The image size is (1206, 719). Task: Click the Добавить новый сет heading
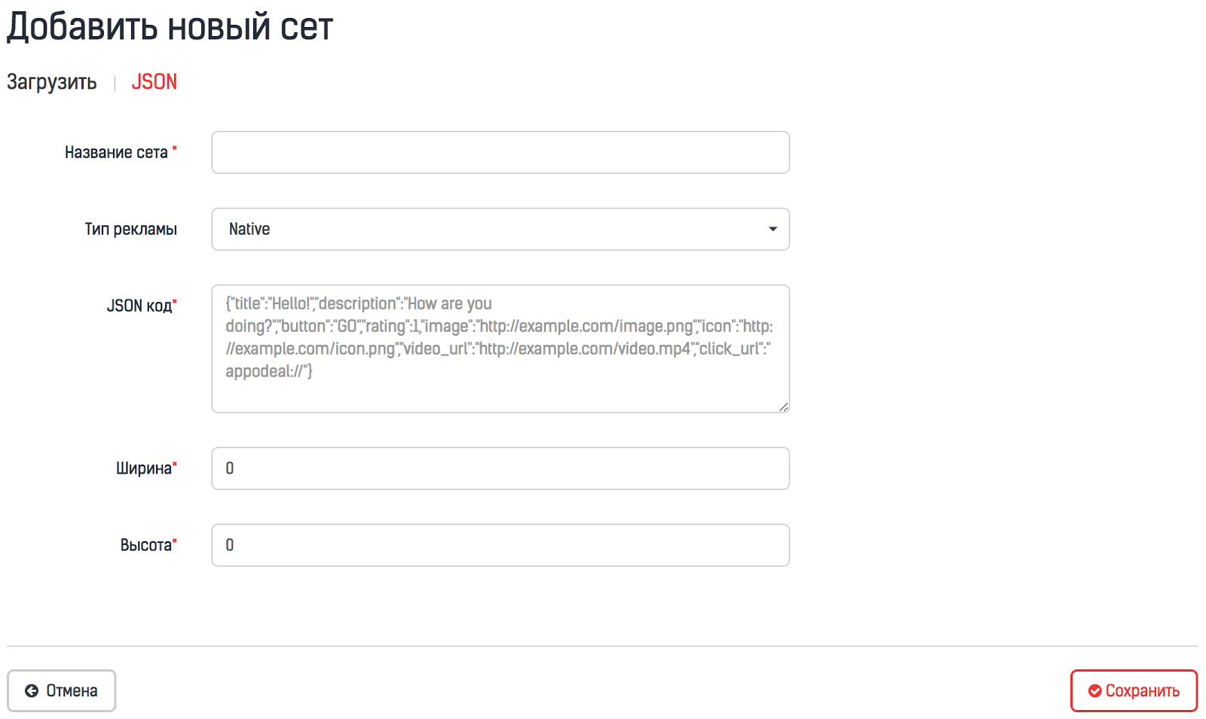[170, 27]
